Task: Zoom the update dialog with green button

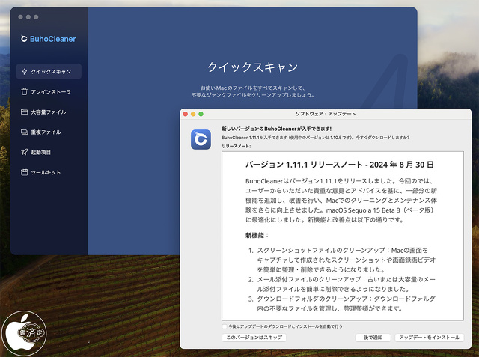Action: [201, 114]
